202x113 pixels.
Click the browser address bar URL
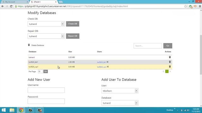click(x=73, y=6)
